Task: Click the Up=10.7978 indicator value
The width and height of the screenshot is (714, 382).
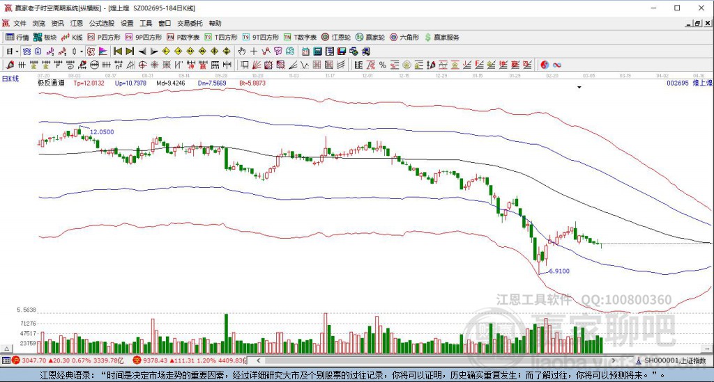Action: 130,83
